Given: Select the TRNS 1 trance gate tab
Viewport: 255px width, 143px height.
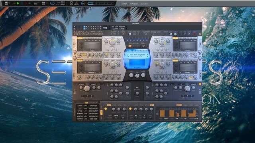Looking at the screenshot, I should (179, 105).
